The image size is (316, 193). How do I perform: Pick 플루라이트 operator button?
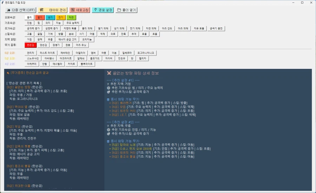click(x=87, y=64)
